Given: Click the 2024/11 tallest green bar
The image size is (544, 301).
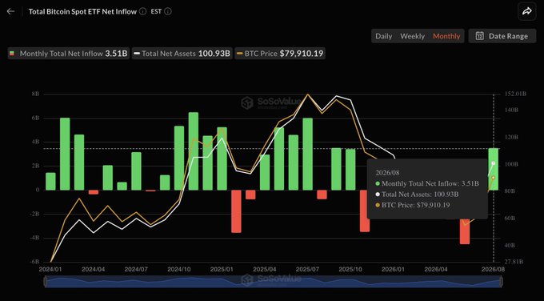Looking at the screenshot, I should click(x=194, y=151).
